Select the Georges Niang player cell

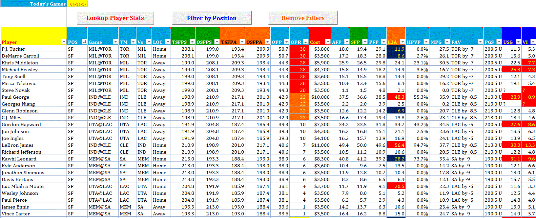coord(33,104)
